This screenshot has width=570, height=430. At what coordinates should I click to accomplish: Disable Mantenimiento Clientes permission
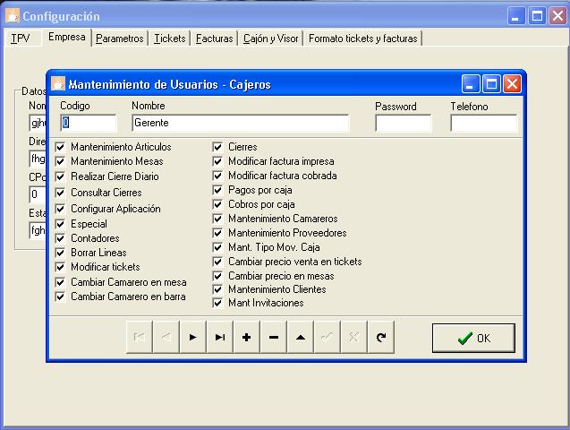coord(217,289)
